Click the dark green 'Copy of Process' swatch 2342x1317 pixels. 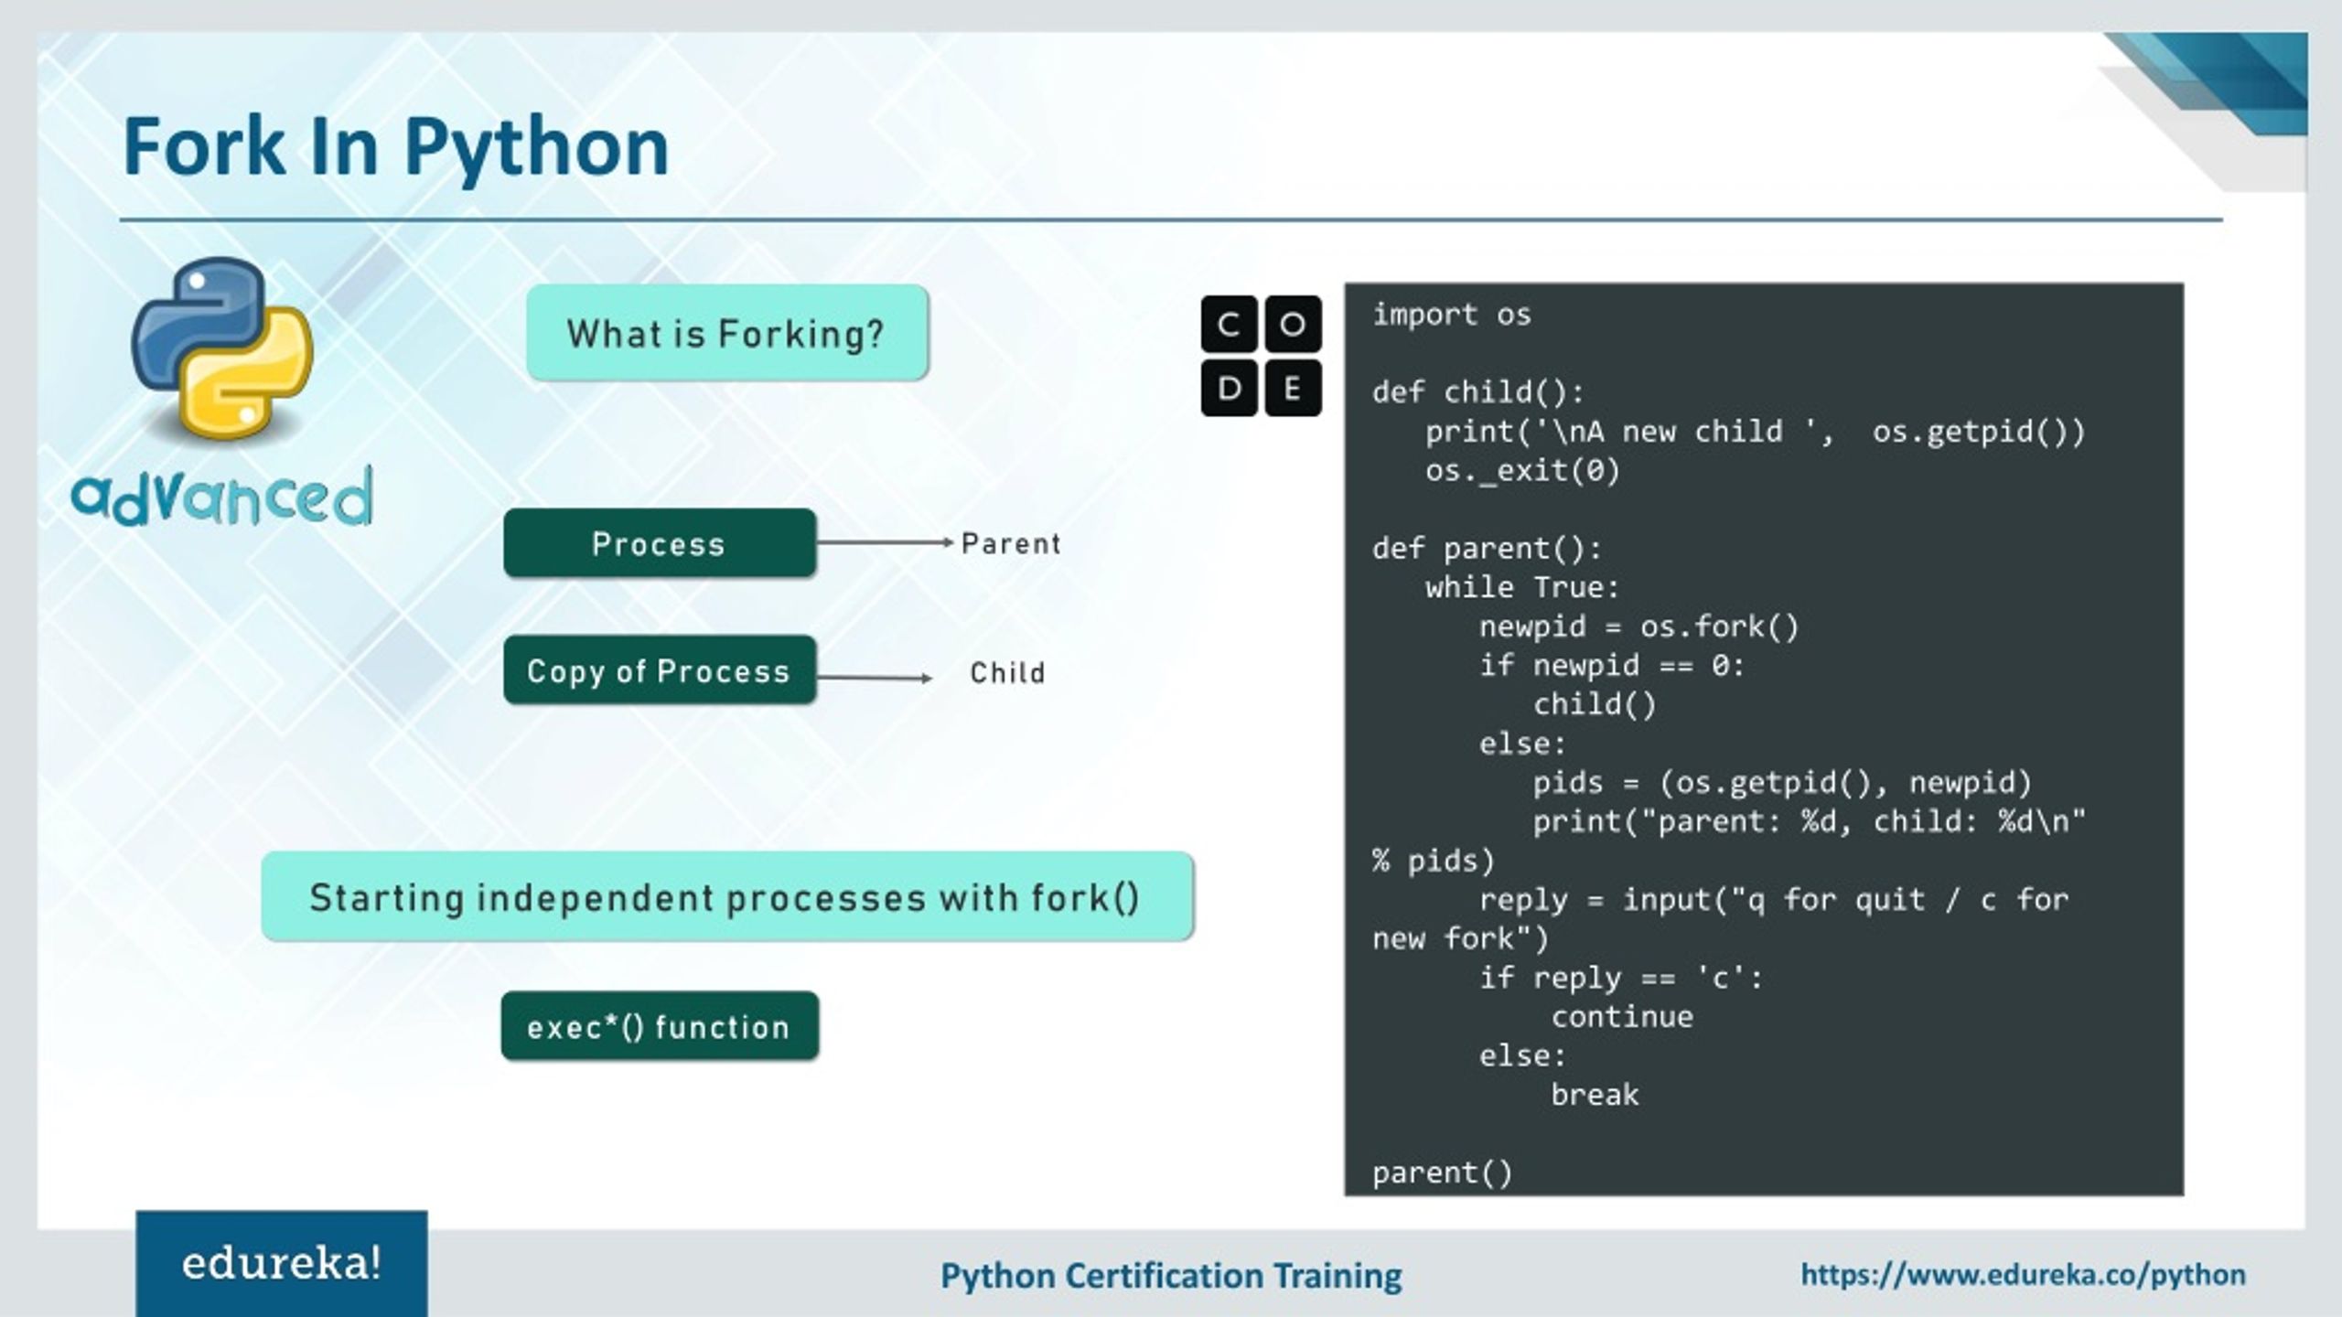click(657, 670)
